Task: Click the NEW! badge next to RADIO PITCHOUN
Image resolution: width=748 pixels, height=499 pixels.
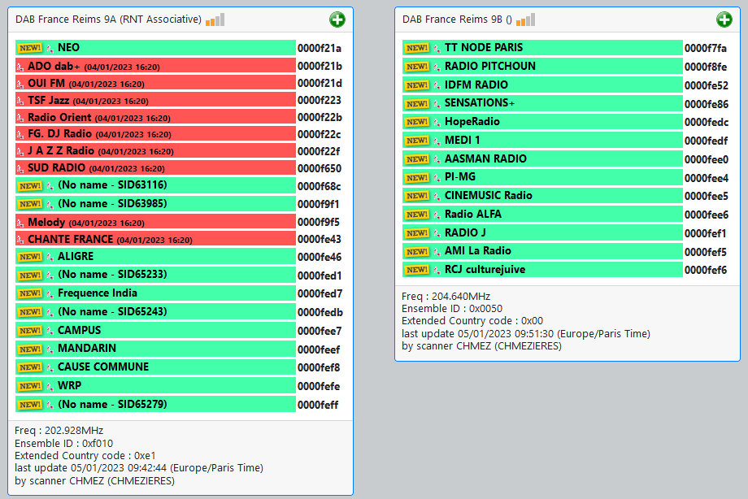Action: point(417,67)
